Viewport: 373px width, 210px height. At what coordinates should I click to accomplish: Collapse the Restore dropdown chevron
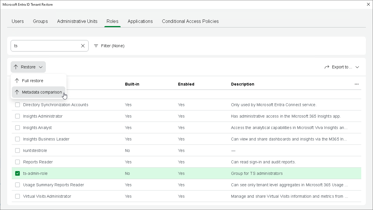[41, 67]
